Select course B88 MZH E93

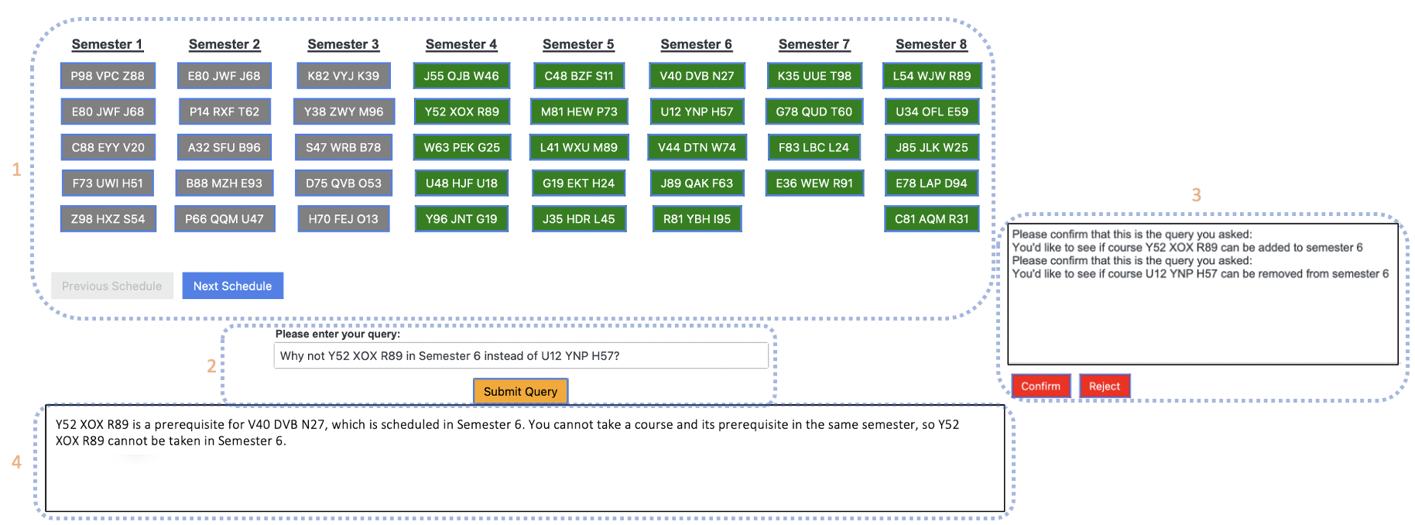pyautogui.click(x=224, y=183)
